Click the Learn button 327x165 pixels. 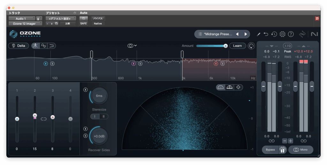click(x=237, y=46)
